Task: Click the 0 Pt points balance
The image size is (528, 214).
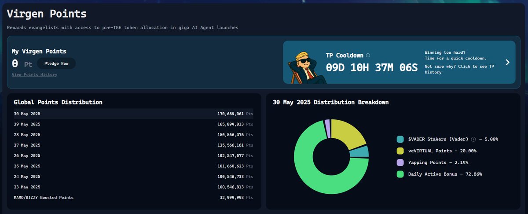Action: tap(22, 64)
